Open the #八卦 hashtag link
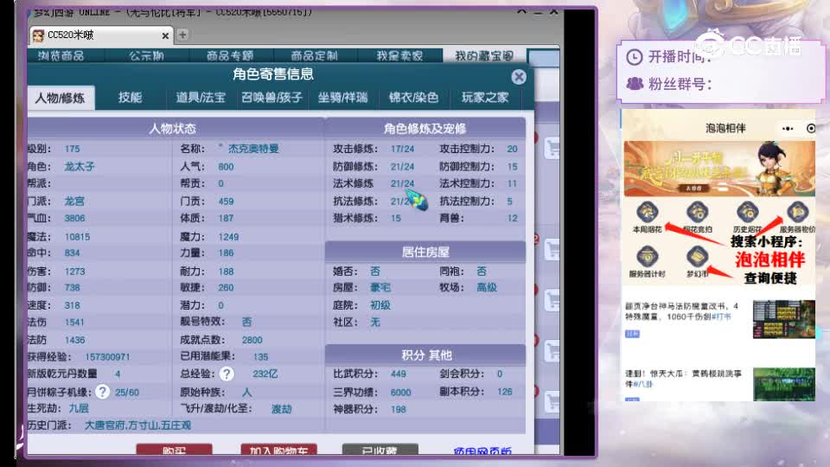The height and width of the screenshot is (467, 830). [x=642, y=384]
